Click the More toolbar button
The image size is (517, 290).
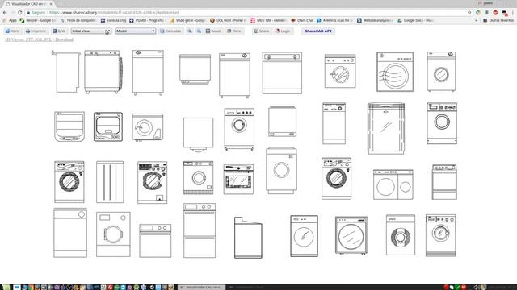click(x=234, y=31)
